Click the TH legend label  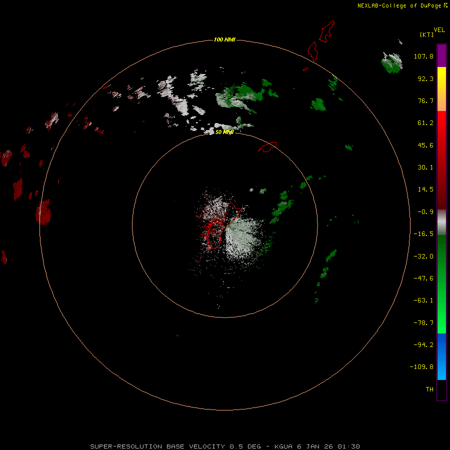tap(429, 389)
